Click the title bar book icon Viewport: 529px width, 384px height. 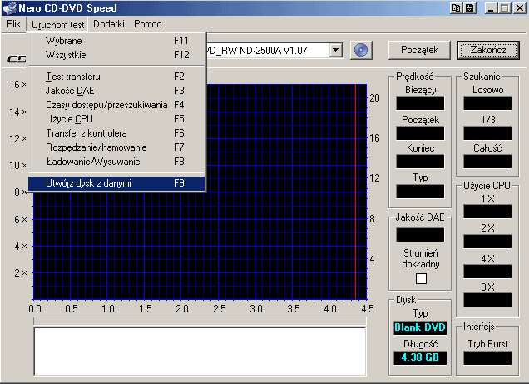(x=456, y=8)
